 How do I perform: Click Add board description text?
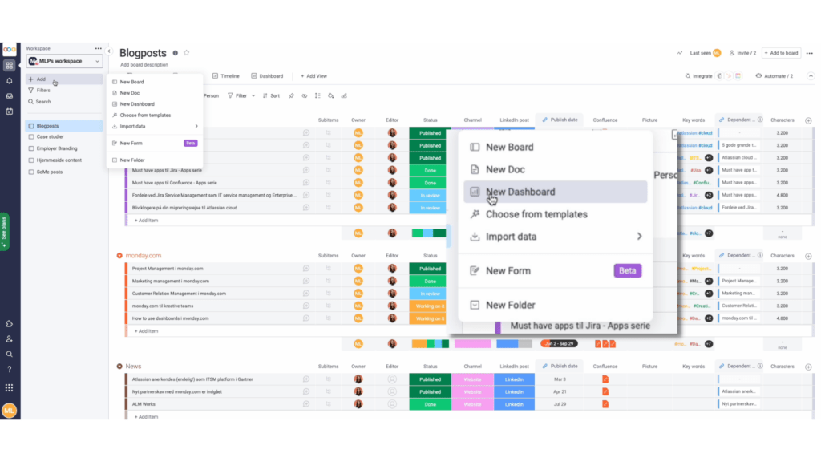point(144,65)
